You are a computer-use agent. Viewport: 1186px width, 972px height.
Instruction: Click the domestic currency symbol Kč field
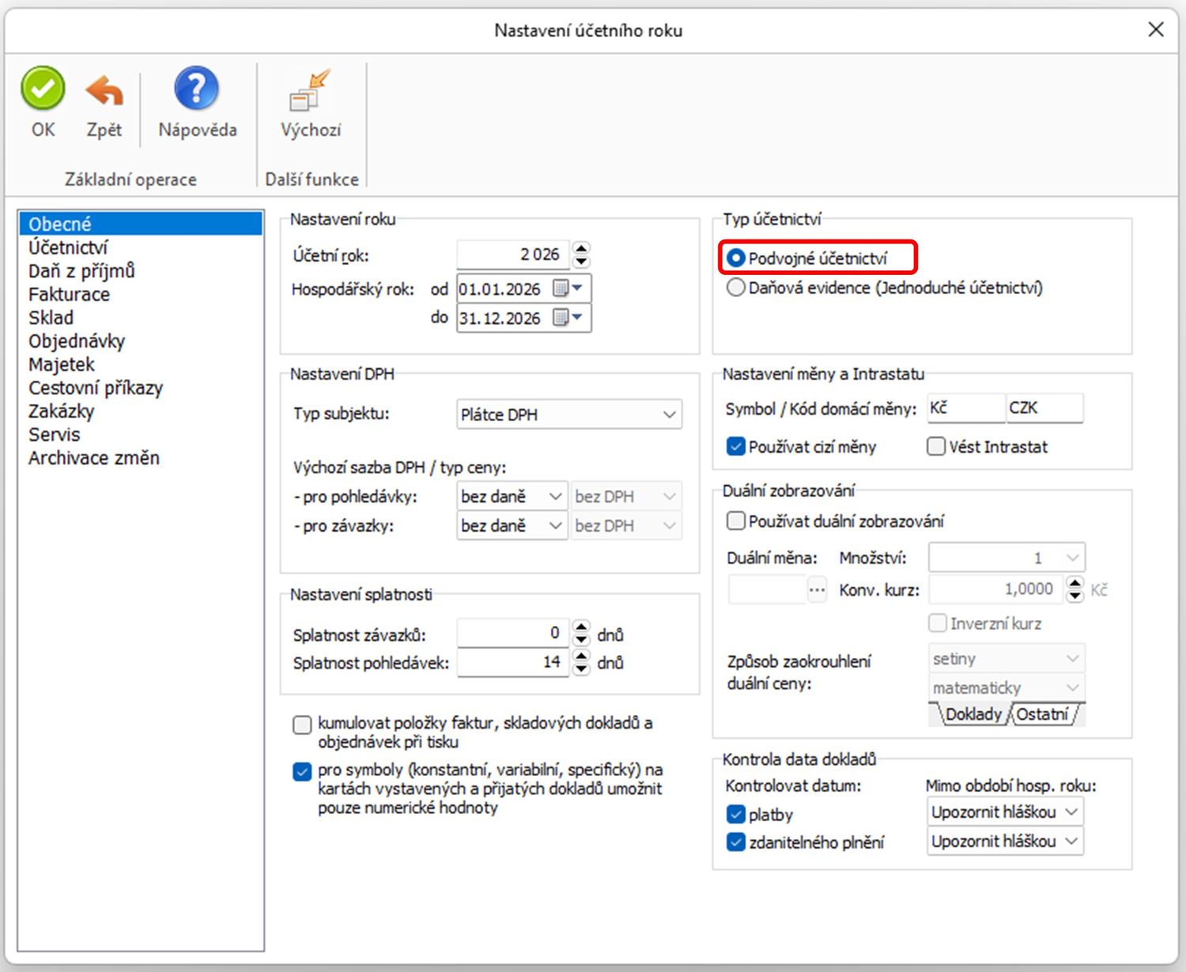pos(965,408)
